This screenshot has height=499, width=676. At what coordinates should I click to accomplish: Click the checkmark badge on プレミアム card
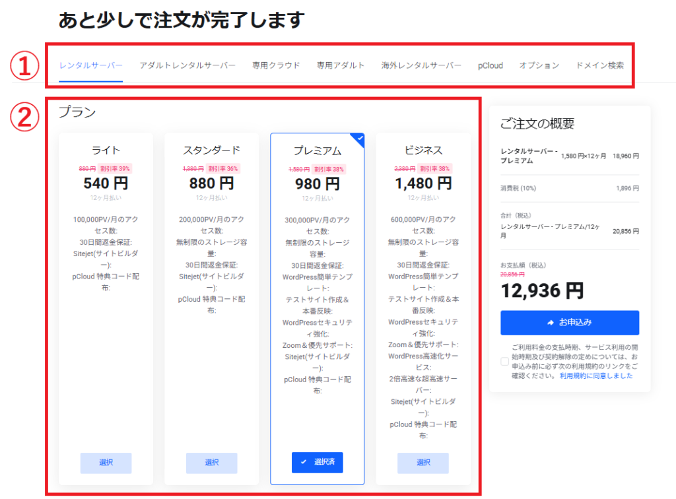point(358,139)
